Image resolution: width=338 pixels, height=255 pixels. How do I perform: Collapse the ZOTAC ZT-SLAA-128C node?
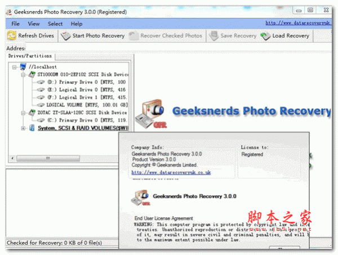(23, 113)
